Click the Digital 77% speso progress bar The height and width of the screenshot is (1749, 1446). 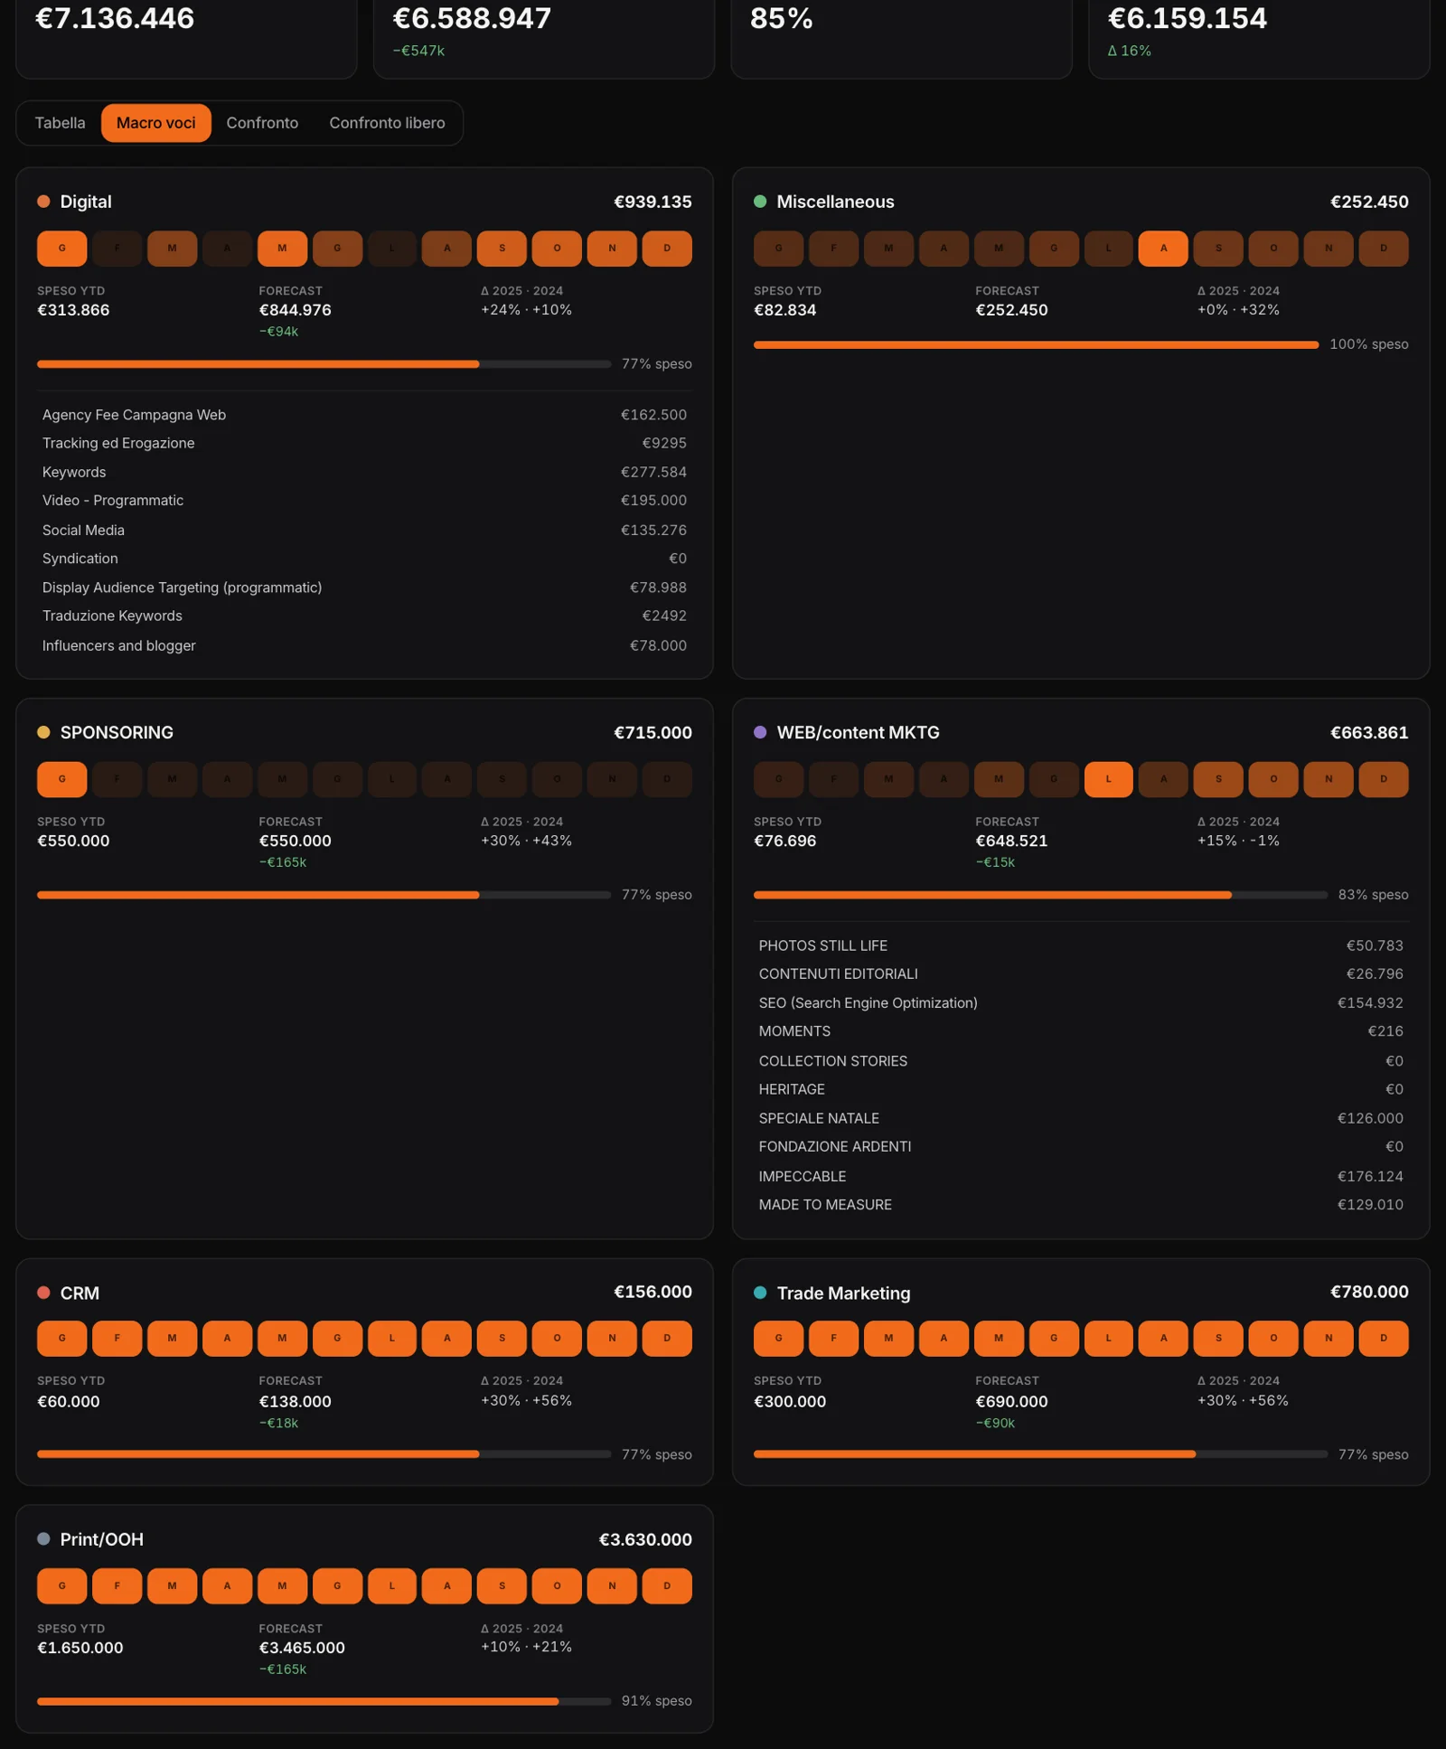[x=324, y=364]
